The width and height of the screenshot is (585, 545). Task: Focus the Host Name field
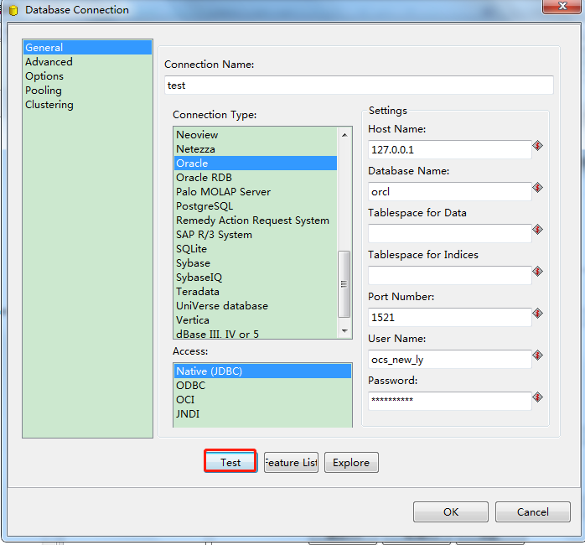coord(449,150)
